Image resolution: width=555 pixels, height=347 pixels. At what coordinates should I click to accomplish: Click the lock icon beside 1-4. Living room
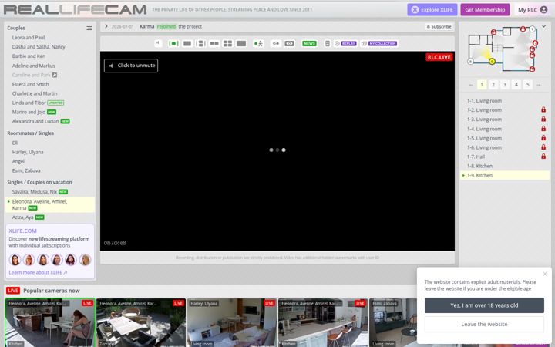pos(543,129)
